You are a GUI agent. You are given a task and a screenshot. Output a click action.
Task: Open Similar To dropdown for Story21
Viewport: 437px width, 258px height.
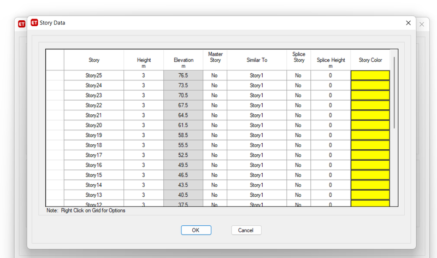[x=257, y=115]
